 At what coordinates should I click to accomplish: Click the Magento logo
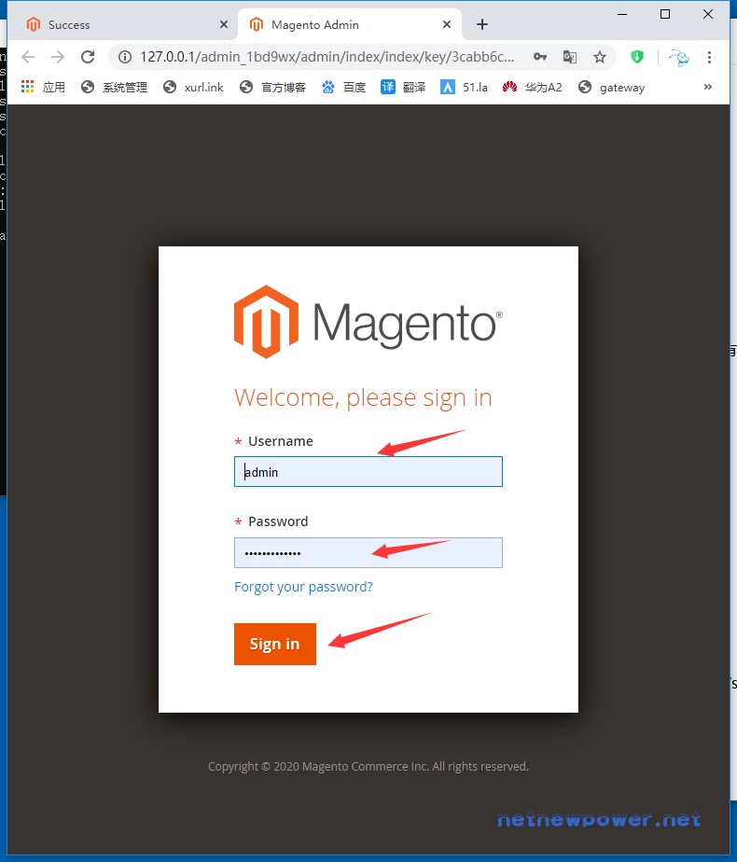368,322
